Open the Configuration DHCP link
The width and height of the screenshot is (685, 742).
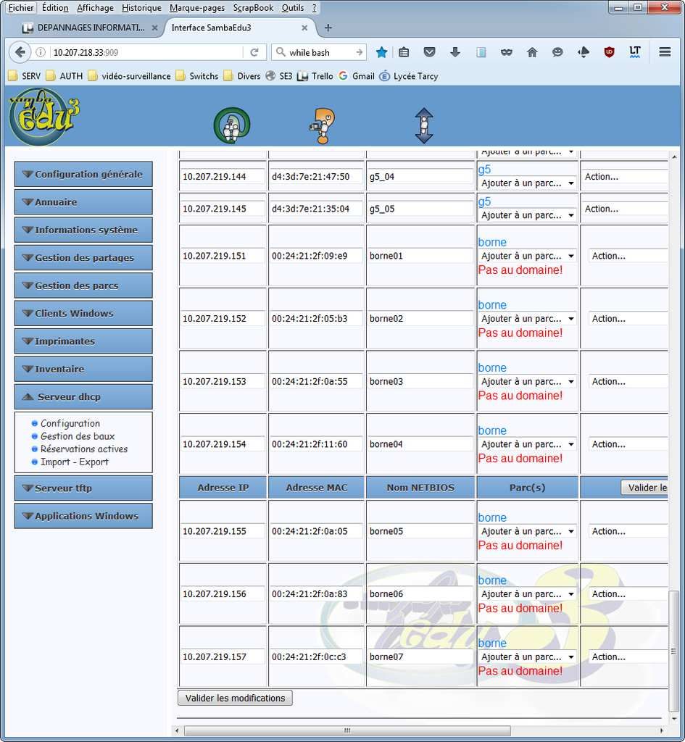click(70, 423)
